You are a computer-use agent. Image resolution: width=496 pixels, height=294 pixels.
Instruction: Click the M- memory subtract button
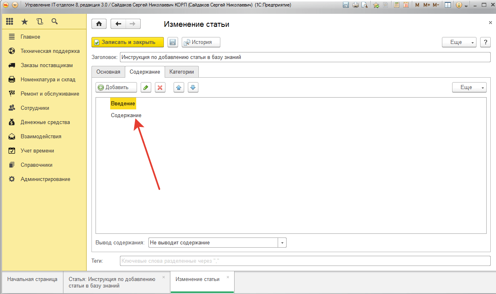pos(436,5)
